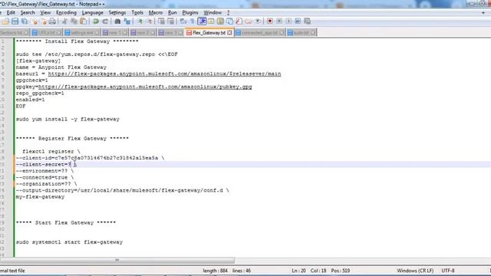Click the horizontal scrollbar thumb
This screenshot has width=491, height=276.
tap(117, 261)
